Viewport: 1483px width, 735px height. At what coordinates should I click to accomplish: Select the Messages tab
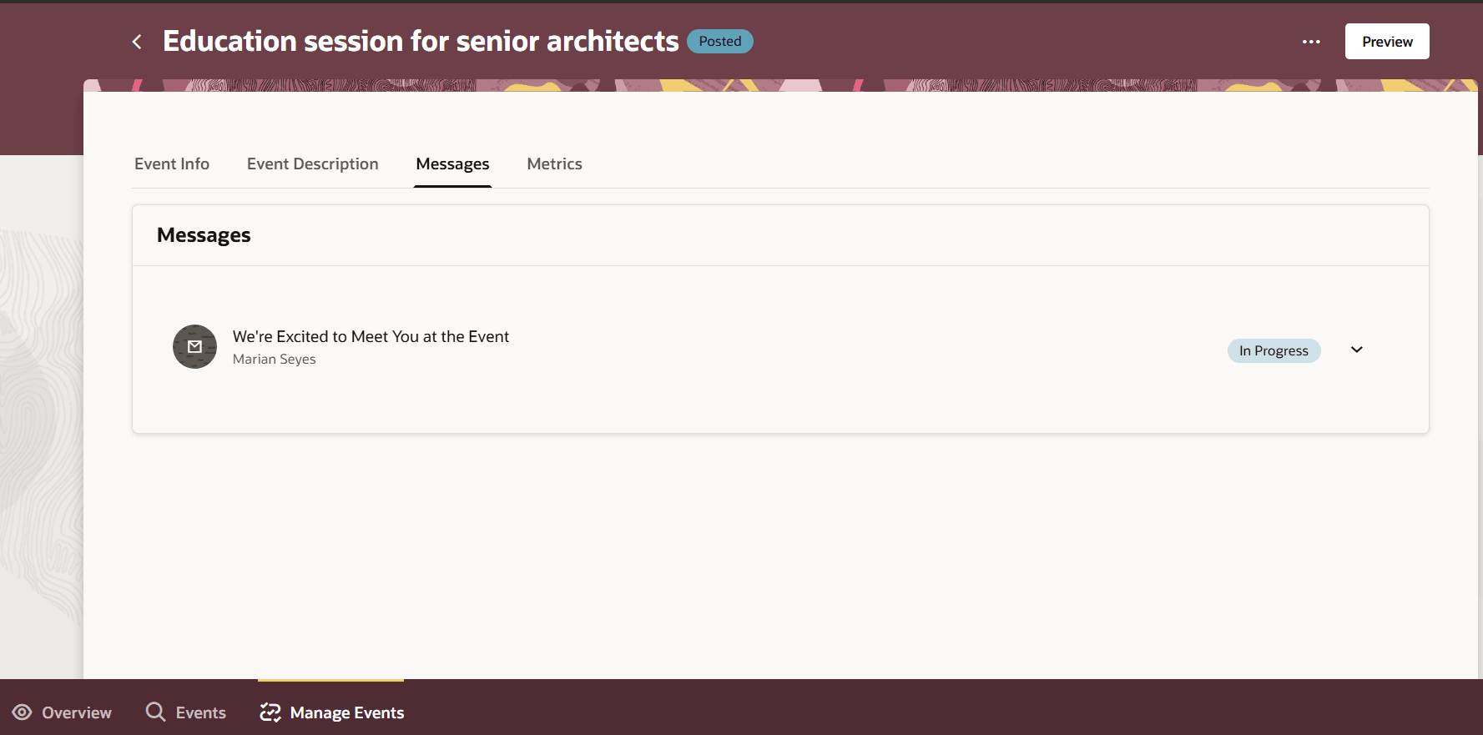pos(452,164)
